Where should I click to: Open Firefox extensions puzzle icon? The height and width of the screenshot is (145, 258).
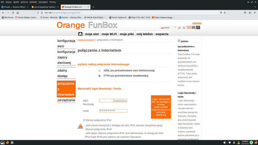click(x=250, y=13)
